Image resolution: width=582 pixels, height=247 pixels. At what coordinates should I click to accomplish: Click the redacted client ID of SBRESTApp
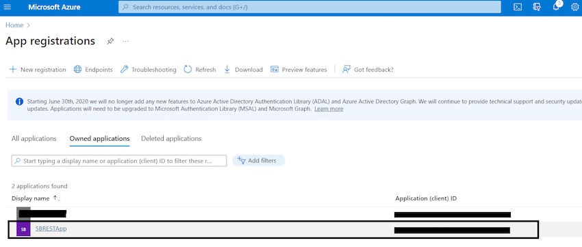(x=452, y=231)
